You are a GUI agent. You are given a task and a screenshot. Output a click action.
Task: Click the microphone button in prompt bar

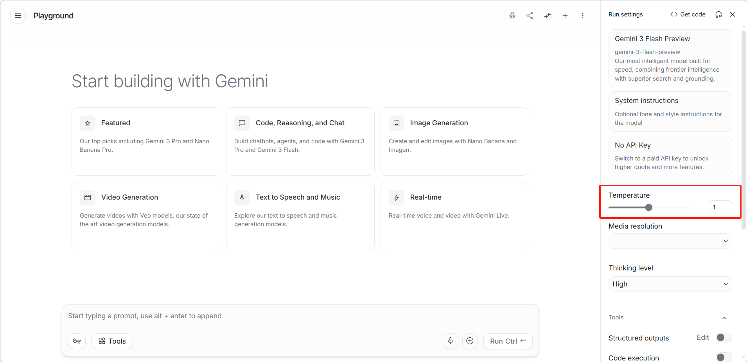451,341
